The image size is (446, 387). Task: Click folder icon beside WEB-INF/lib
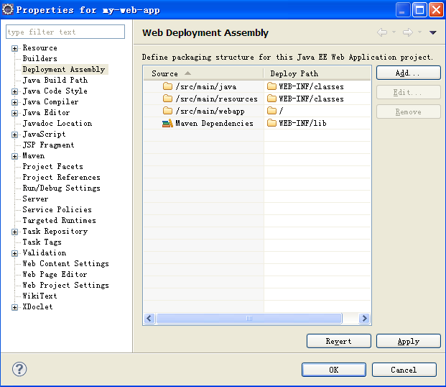(x=271, y=123)
